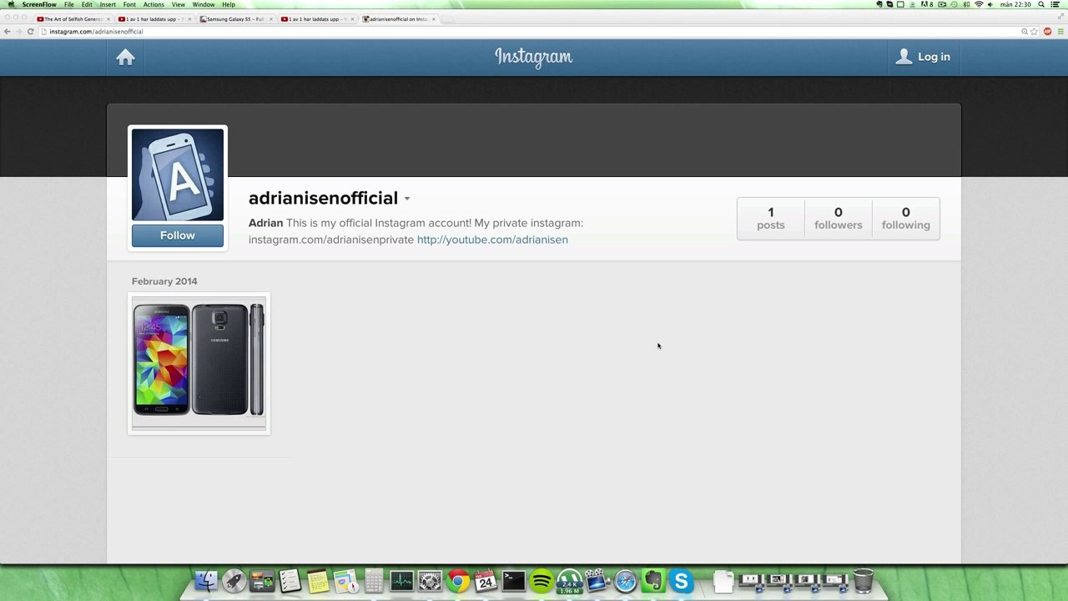Image resolution: width=1068 pixels, height=601 pixels.
Task: Click the Wi-Fi status icon
Action: click(x=979, y=4)
